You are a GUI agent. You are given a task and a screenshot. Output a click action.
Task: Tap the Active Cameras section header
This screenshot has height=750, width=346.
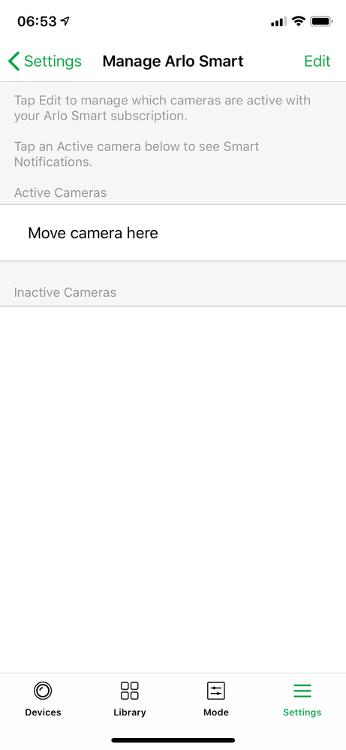point(60,192)
